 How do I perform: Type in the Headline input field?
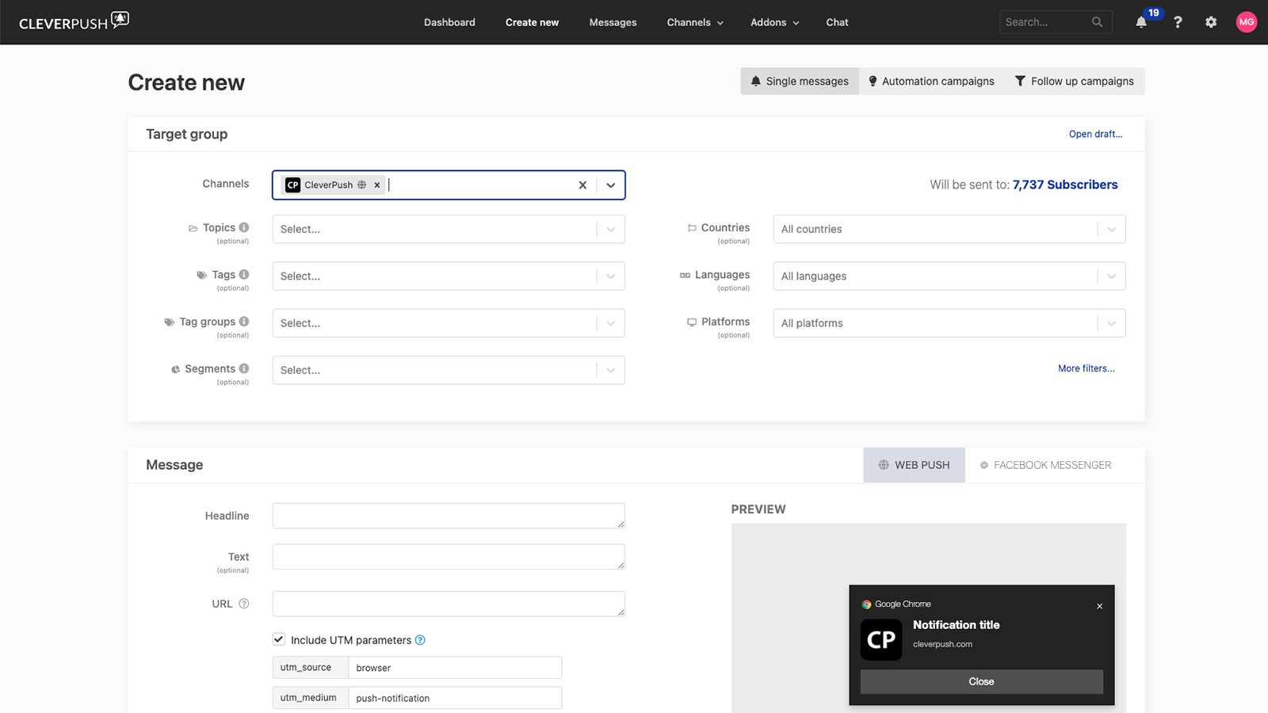pos(448,515)
